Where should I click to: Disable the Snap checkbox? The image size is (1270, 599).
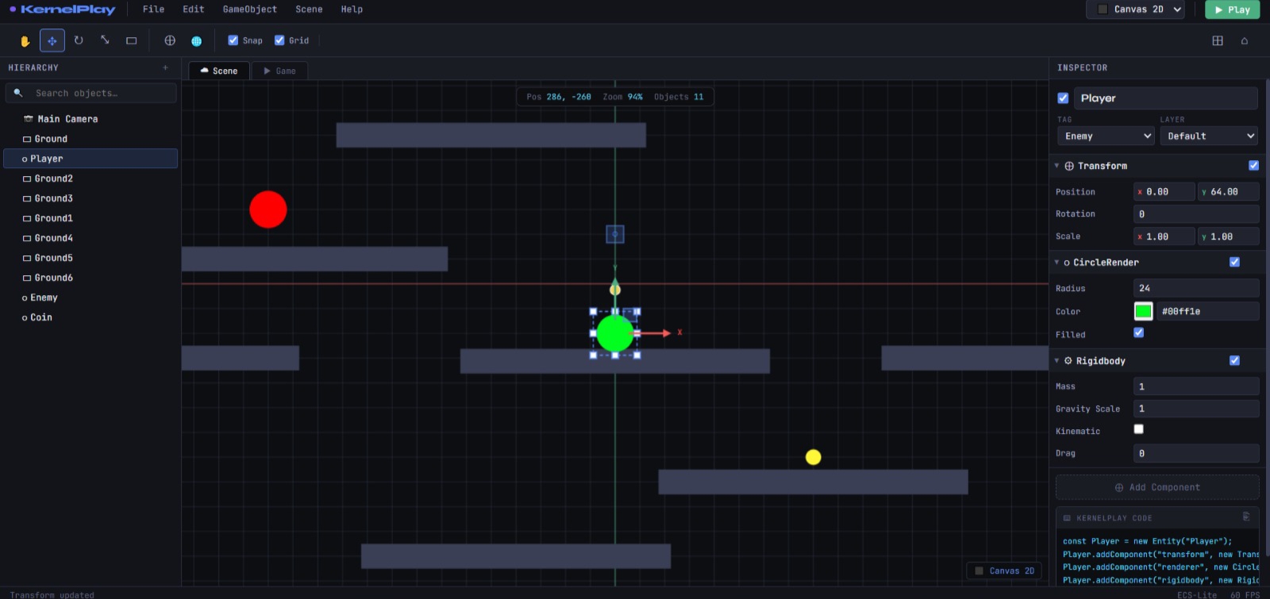tap(233, 40)
